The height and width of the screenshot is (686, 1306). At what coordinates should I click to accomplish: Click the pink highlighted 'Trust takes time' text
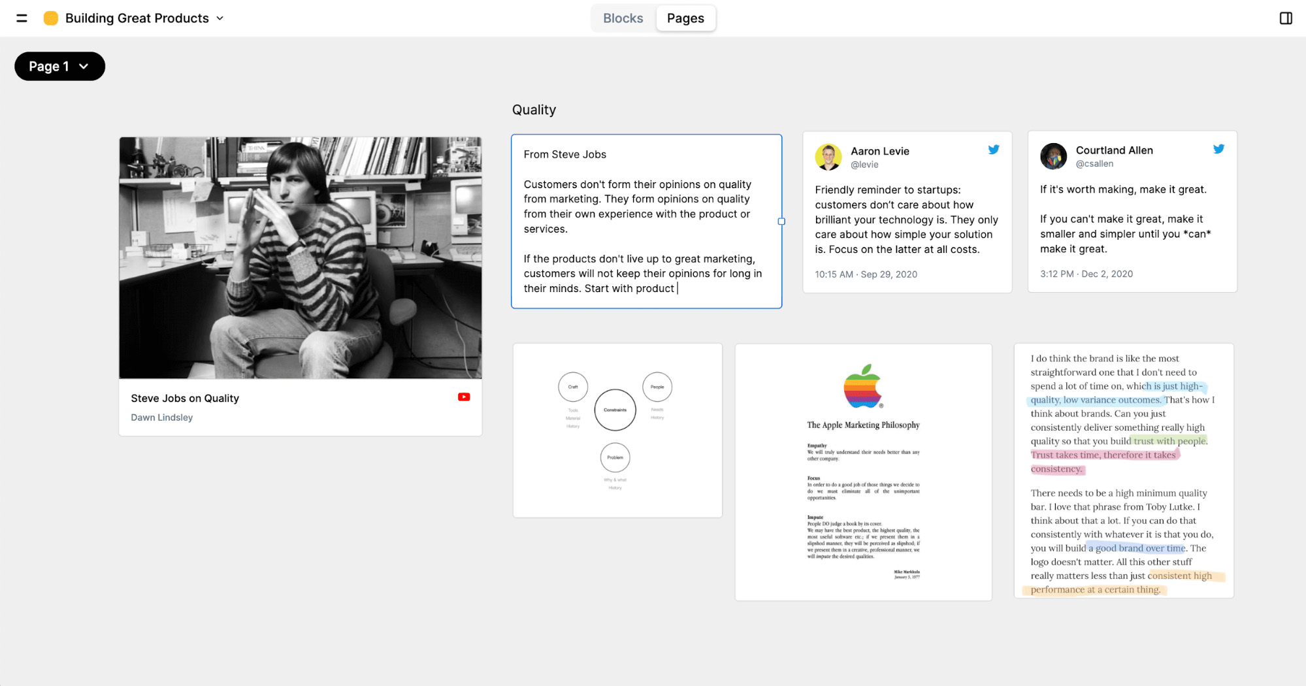click(x=1104, y=462)
